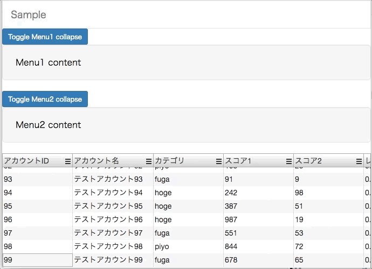Screen dimensions: 372x269
Task: Click the Menu2 content panel
Action: tap(186, 125)
